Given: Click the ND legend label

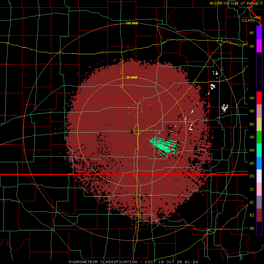Looking at the screenshot, I should [252, 229].
